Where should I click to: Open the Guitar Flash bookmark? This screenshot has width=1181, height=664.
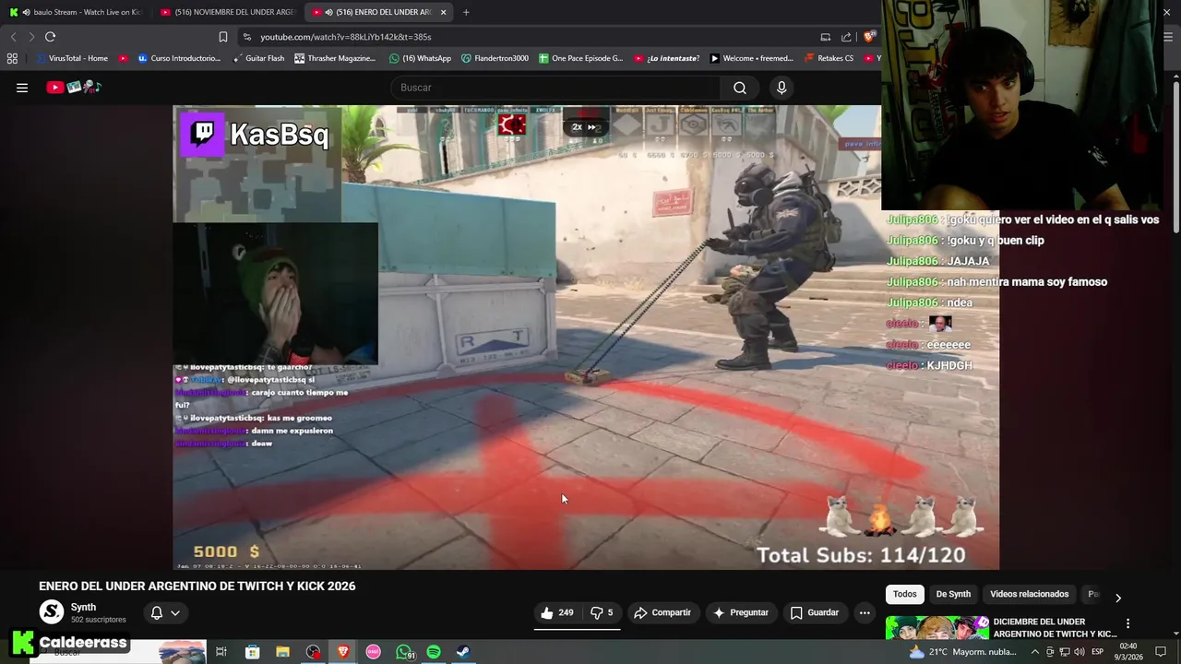257,58
